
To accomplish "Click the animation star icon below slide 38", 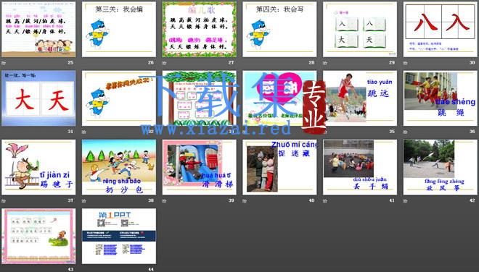I will [x=84, y=200].
